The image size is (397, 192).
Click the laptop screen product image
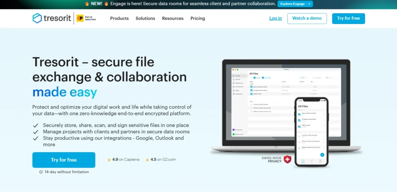(287, 103)
